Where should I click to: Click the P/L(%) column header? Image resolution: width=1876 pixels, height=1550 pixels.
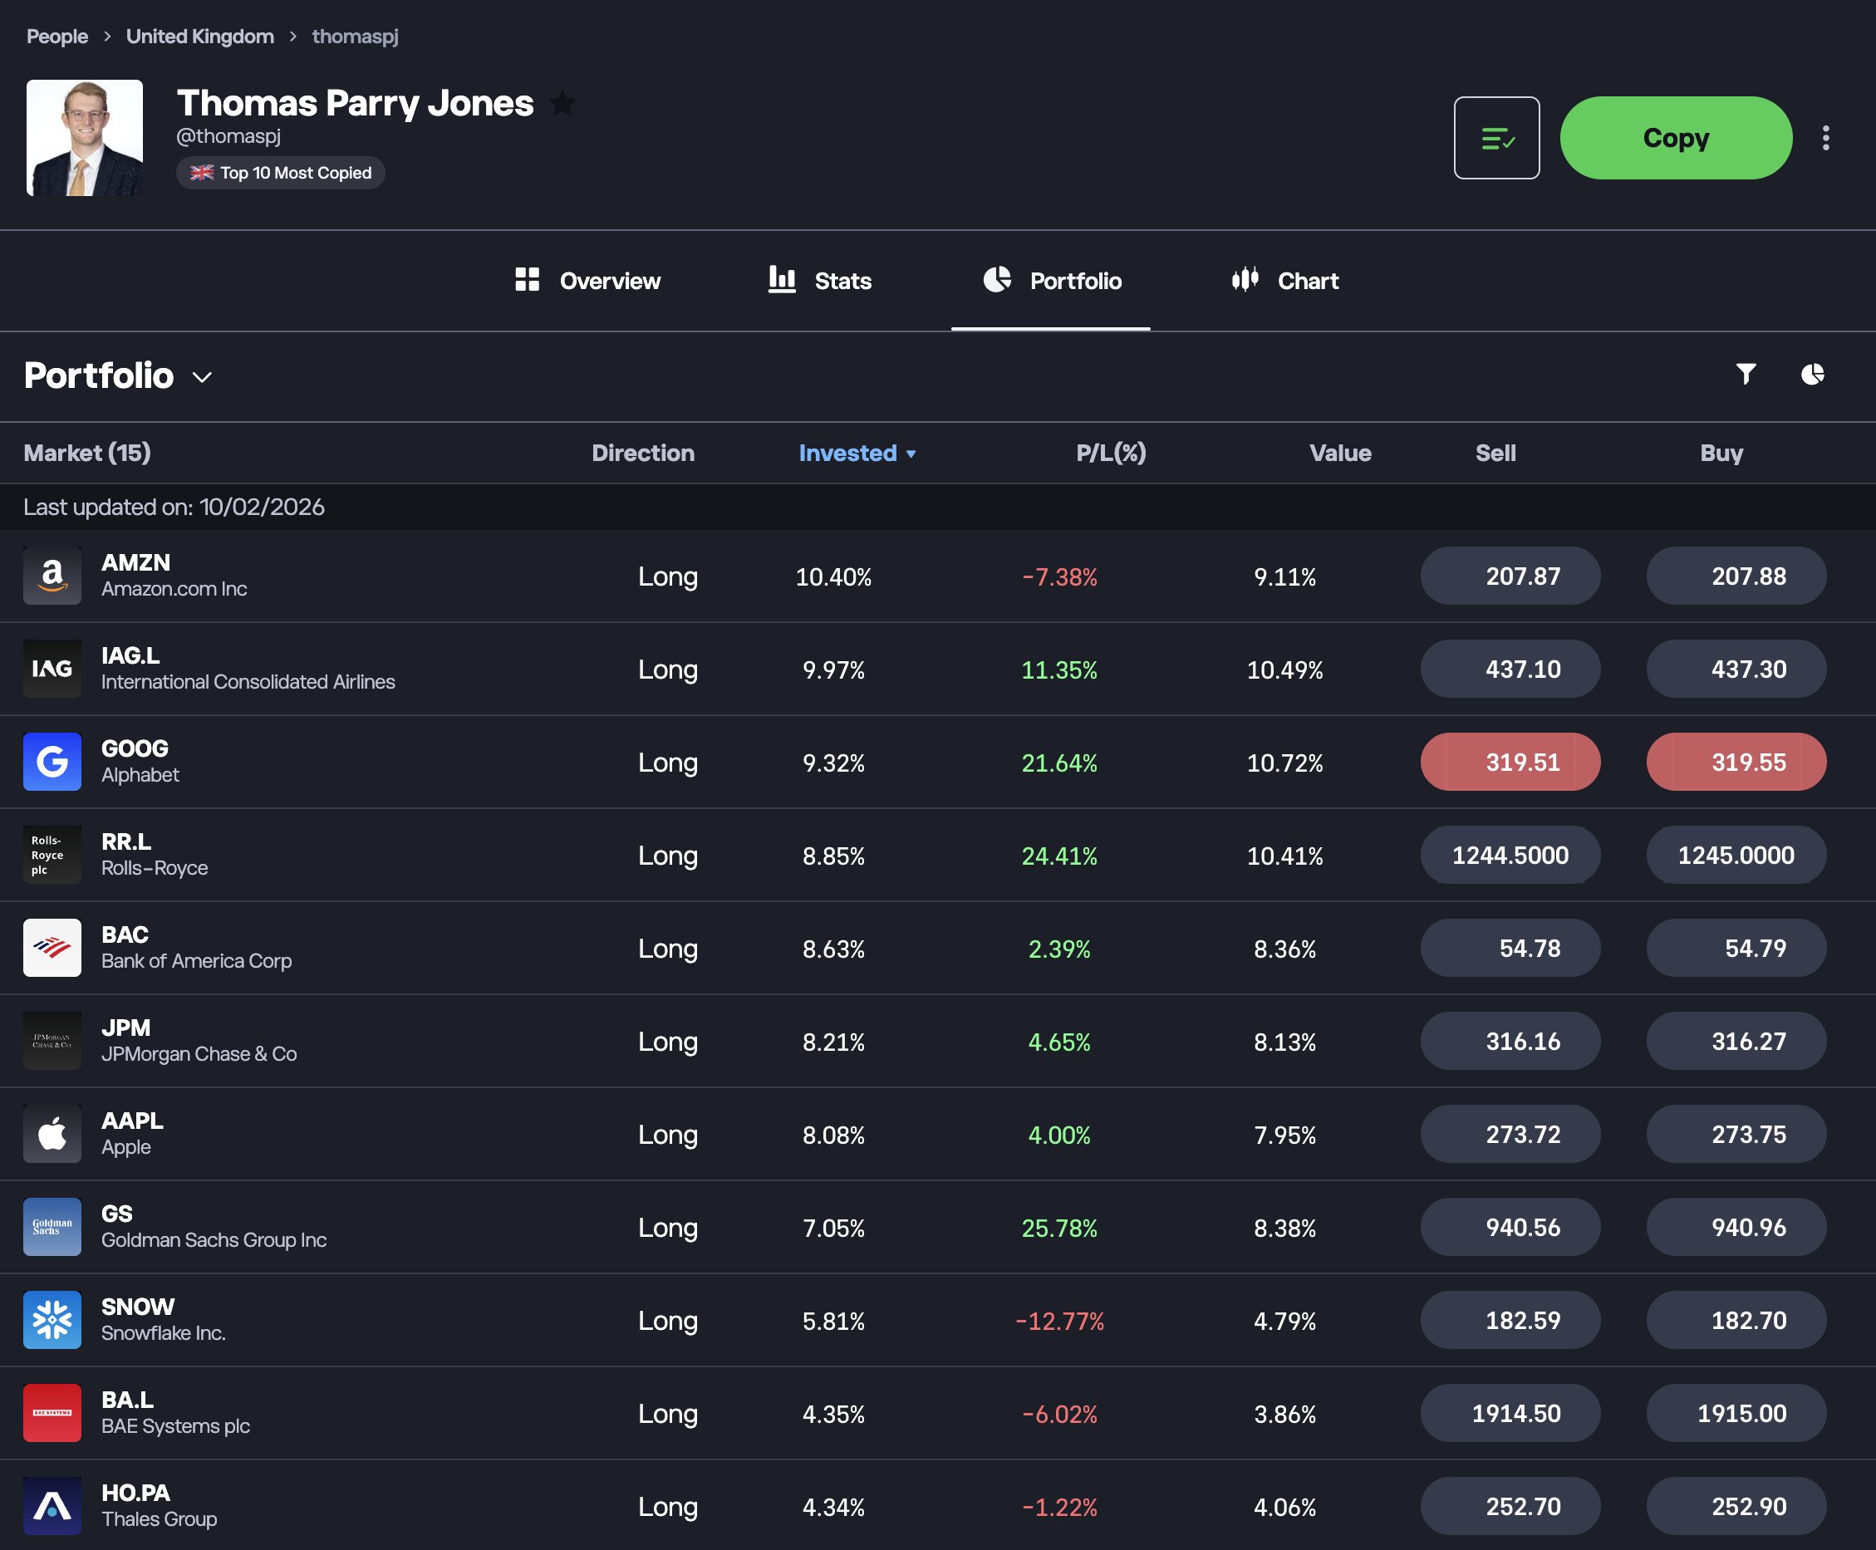1111,453
